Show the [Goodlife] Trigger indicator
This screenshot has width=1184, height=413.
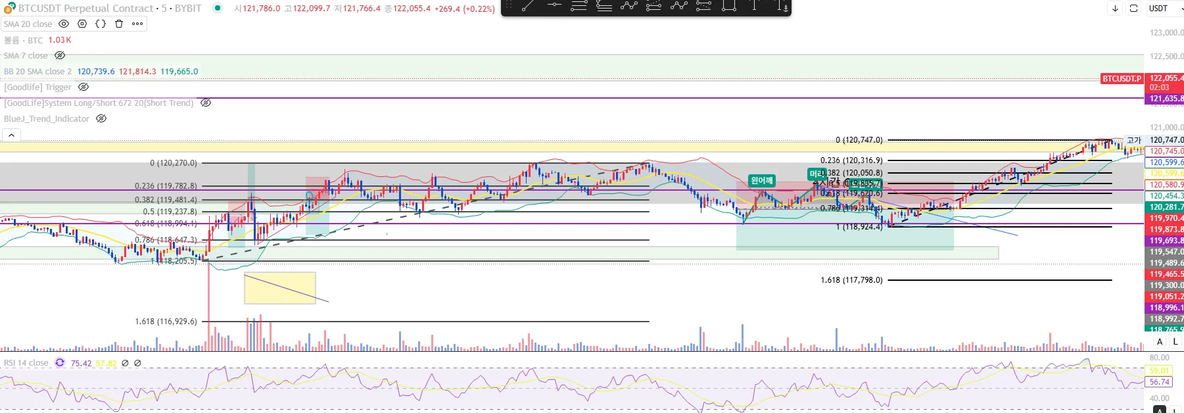tap(83, 87)
